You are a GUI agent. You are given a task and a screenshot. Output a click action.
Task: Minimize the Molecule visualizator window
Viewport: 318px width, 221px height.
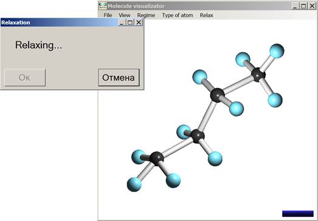pyautogui.click(x=295, y=6)
